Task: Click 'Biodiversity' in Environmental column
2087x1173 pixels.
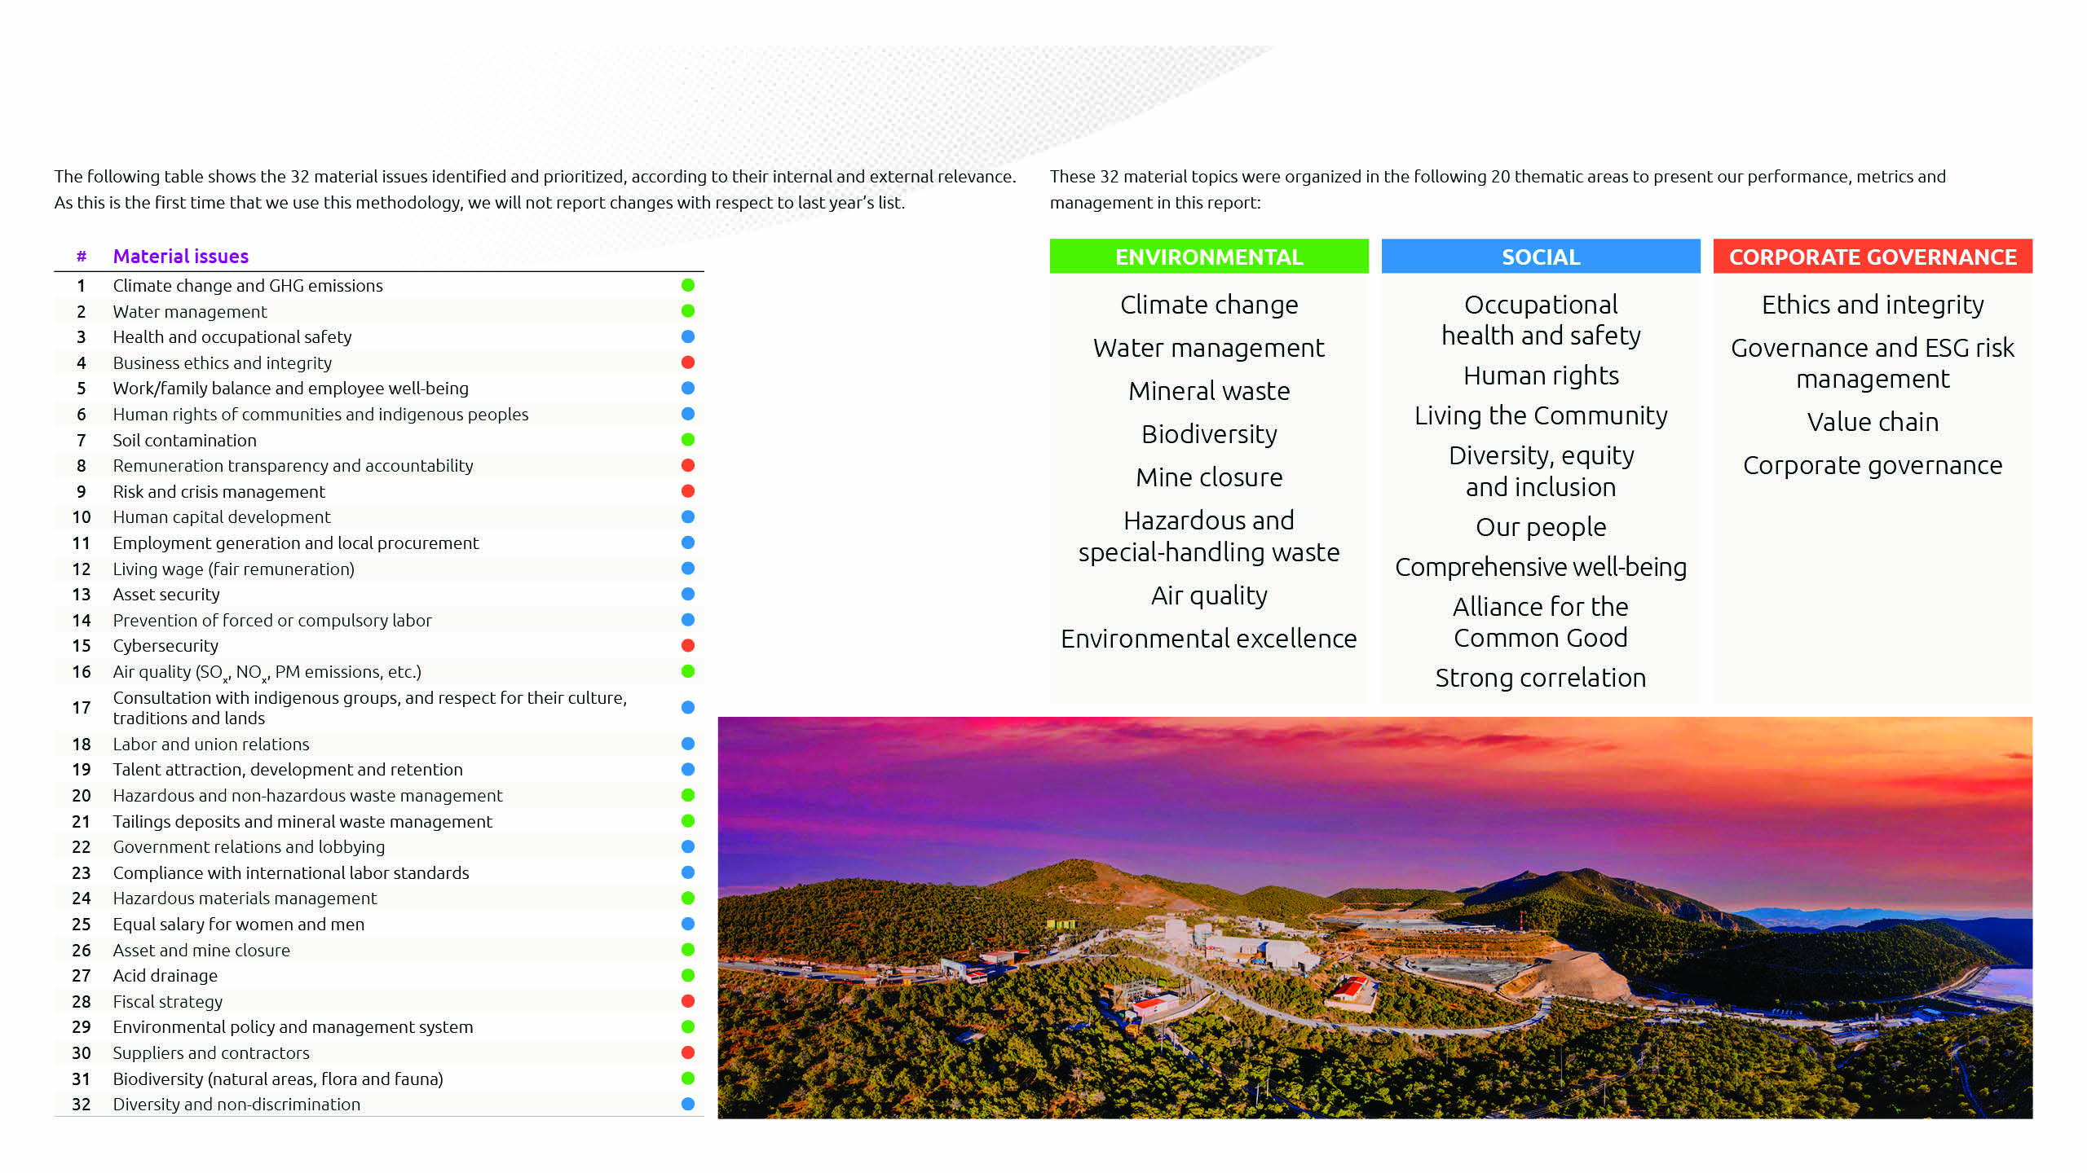Action: [1209, 434]
